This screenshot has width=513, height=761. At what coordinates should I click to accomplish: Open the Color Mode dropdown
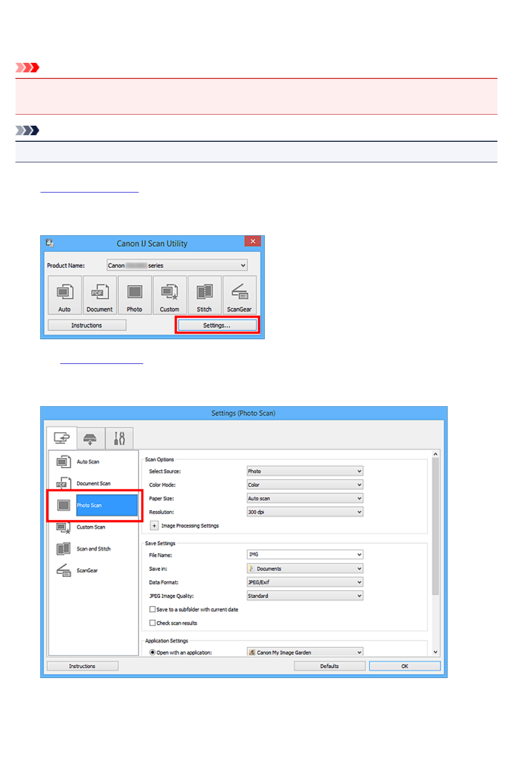[x=305, y=485]
